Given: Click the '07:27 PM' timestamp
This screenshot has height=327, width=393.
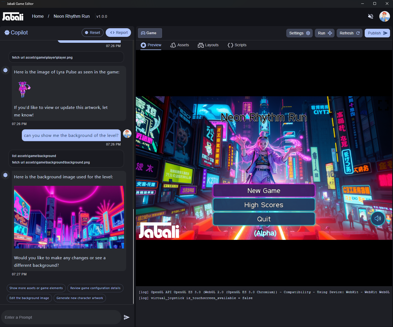Looking at the screenshot, I should point(19,274).
